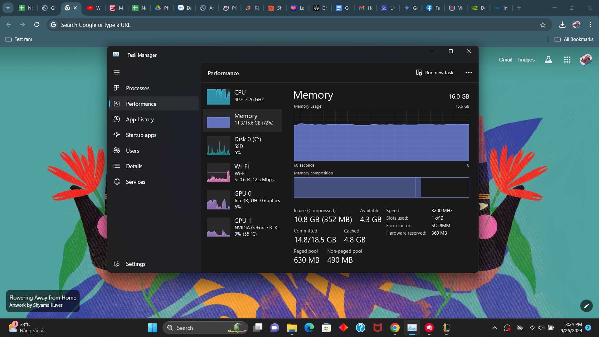Switch to the NVIDIA tab in Chrome

[478, 8]
